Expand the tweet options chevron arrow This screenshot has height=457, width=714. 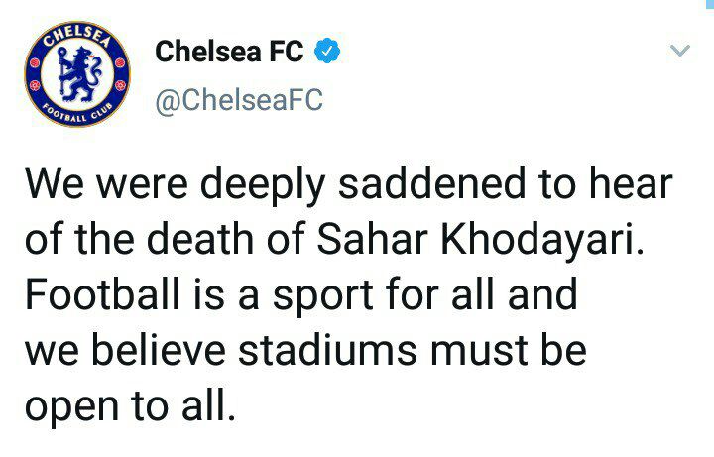[x=680, y=50]
